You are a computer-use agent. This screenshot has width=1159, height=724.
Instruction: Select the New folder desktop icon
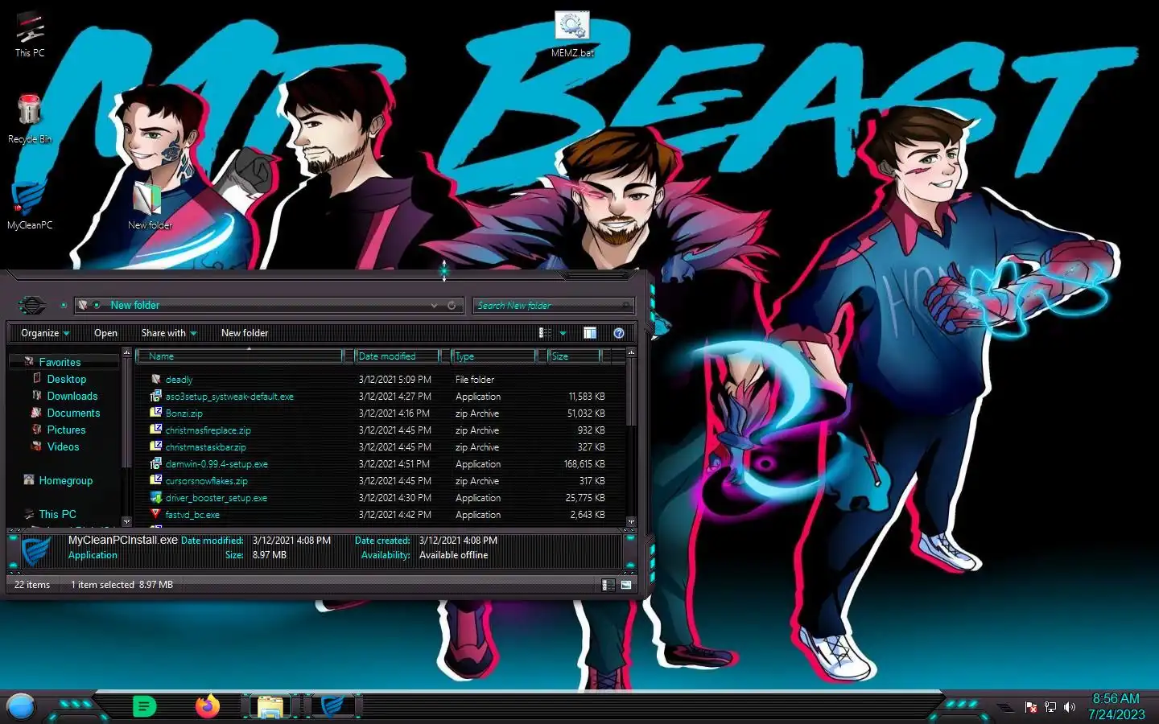(149, 206)
